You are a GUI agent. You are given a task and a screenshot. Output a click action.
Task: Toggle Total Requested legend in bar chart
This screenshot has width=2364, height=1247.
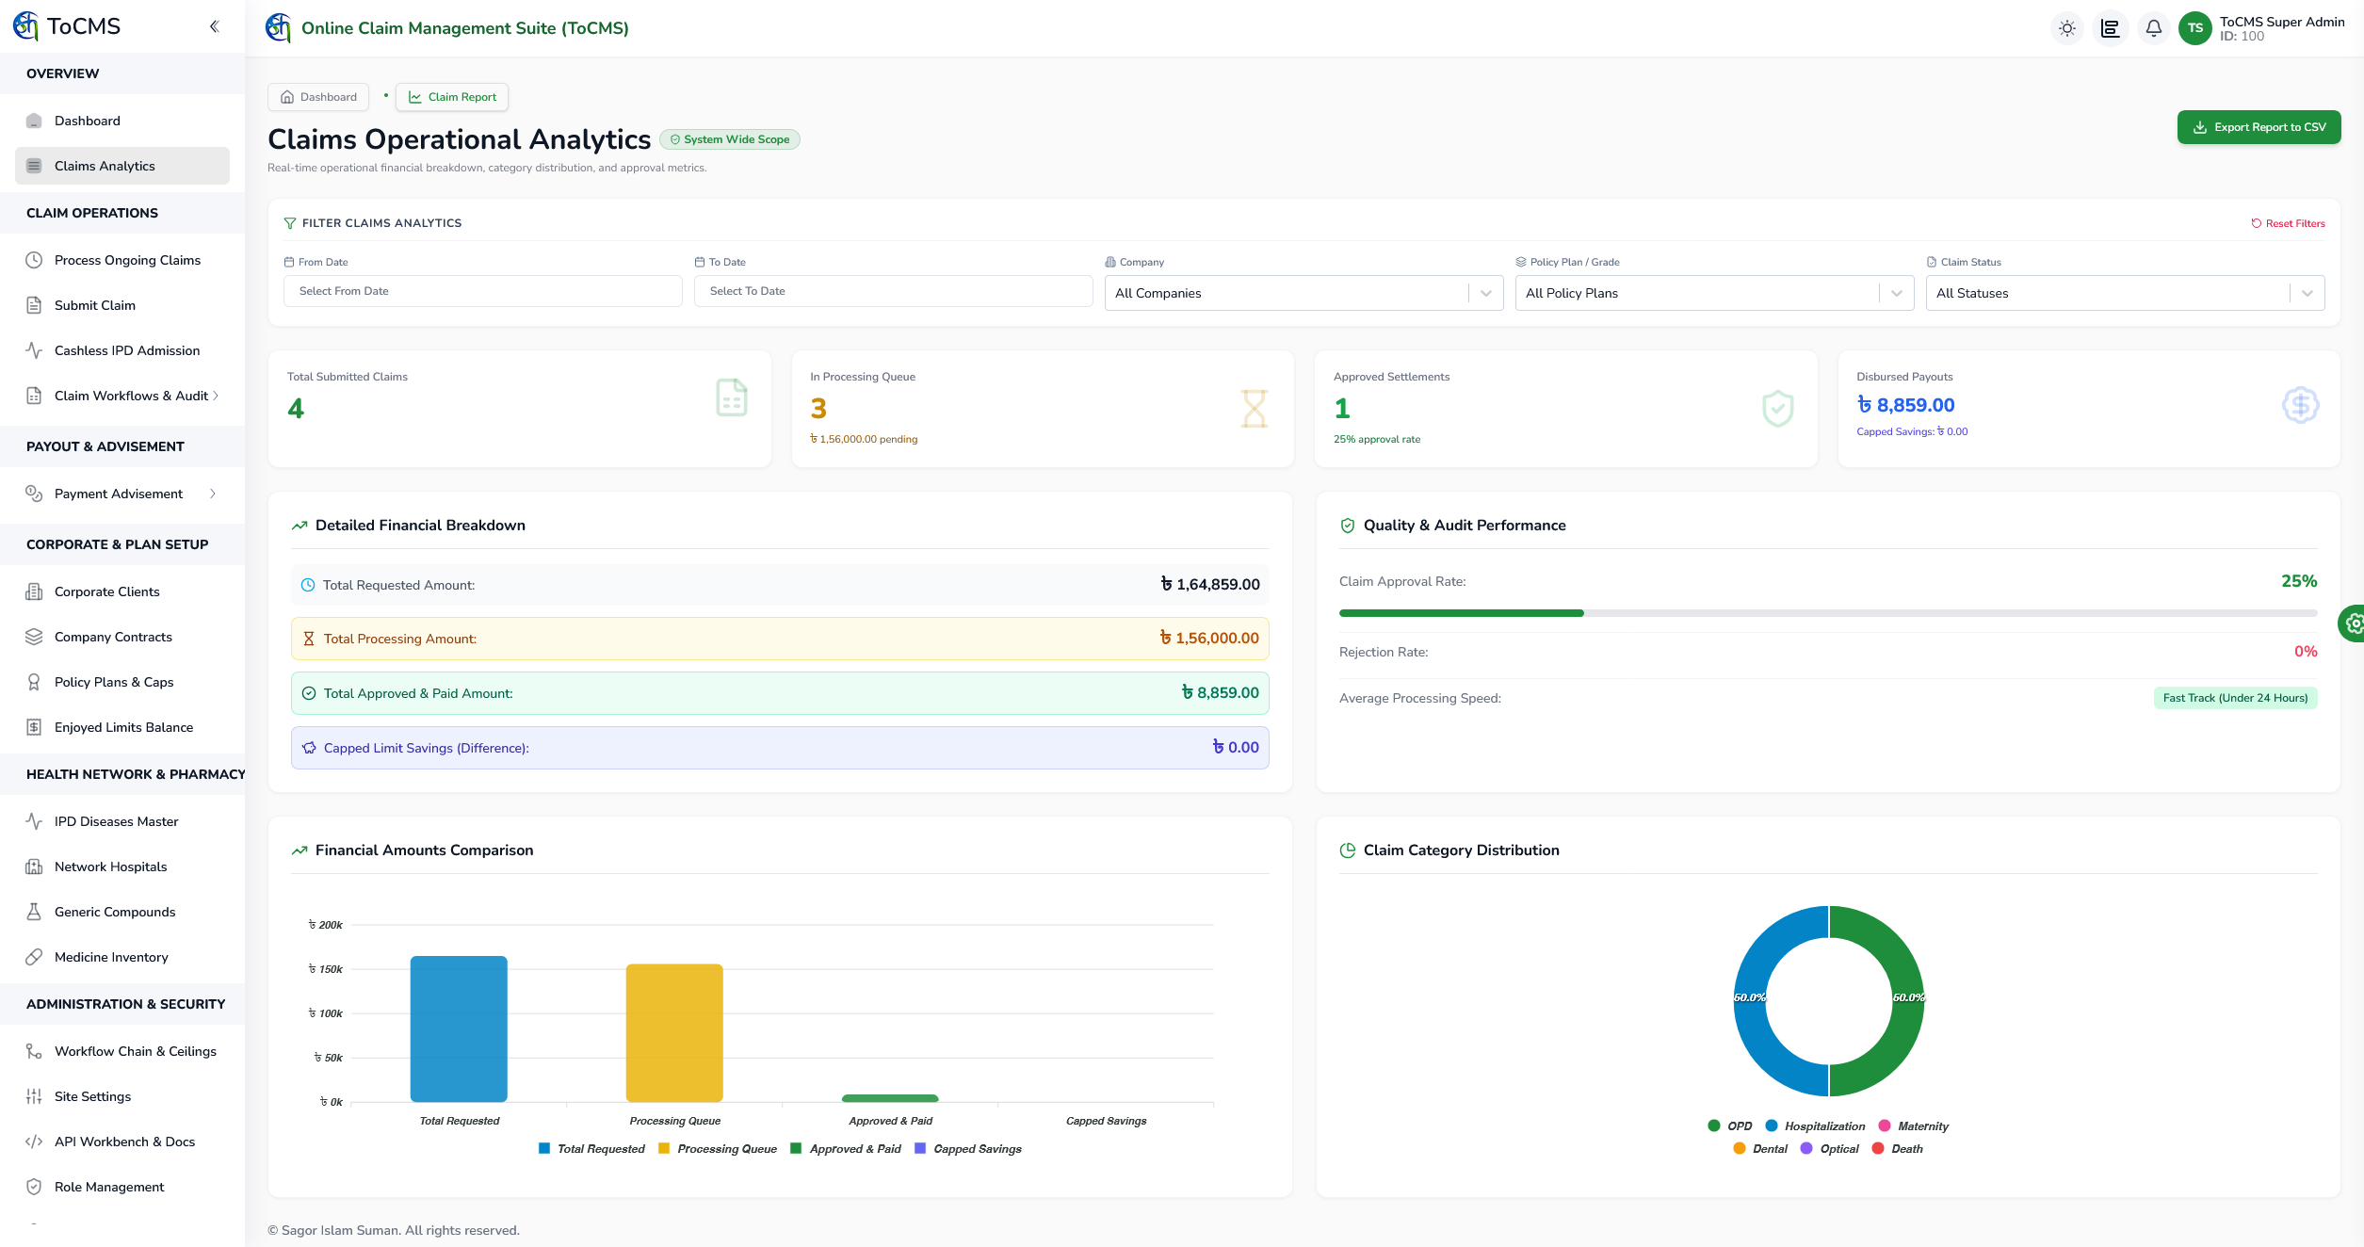tap(591, 1149)
